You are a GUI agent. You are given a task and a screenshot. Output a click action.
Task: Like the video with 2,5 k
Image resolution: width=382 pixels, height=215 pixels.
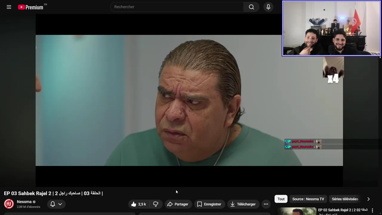coord(139,204)
